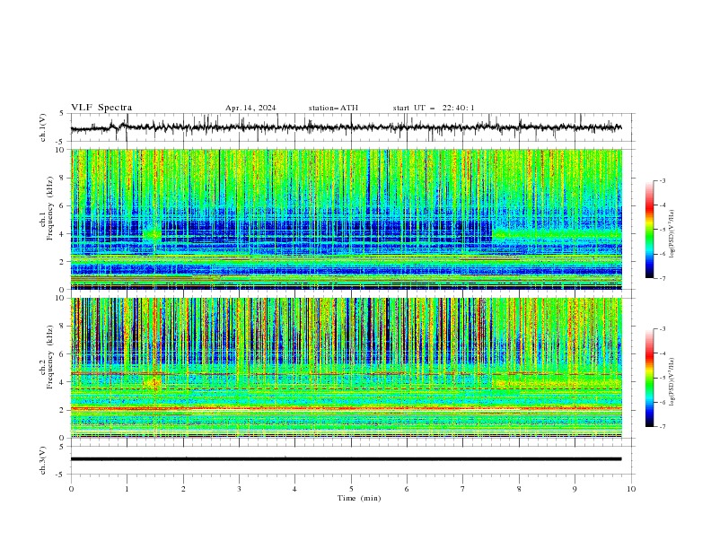The image size is (711, 549).
Task: Click the "4" kHz tick on ch.2 spectrogram
Action: [x=64, y=382]
